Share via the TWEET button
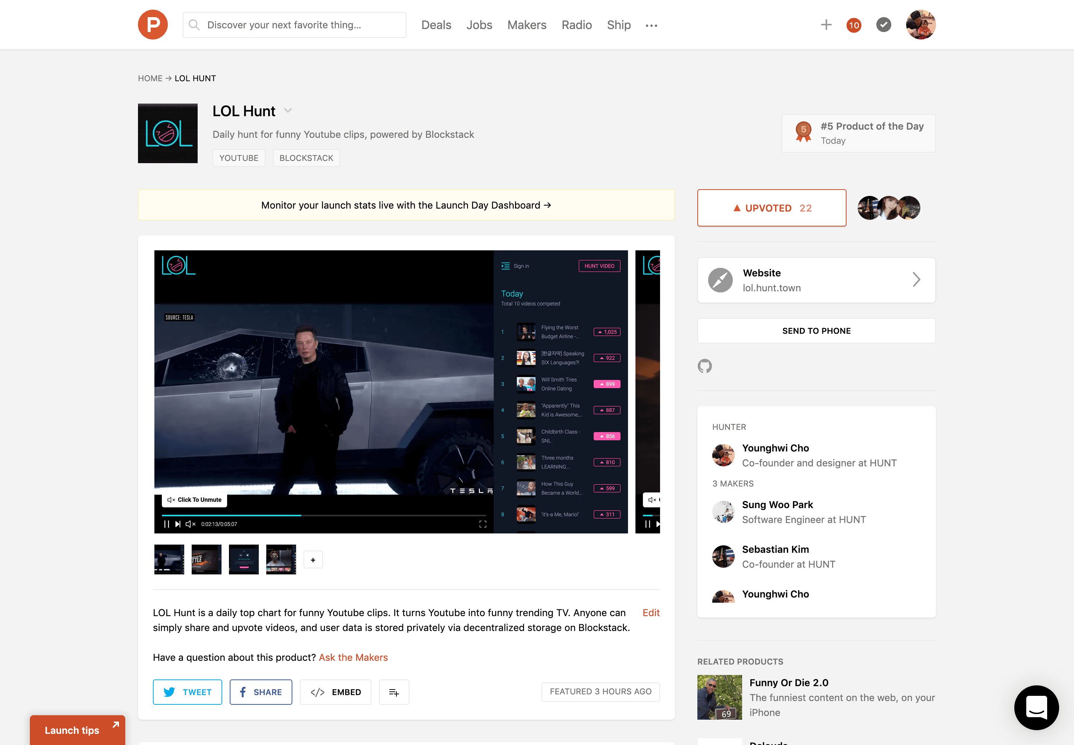Image resolution: width=1074 pixels, height=745 pixels. (x=188, y=692)
